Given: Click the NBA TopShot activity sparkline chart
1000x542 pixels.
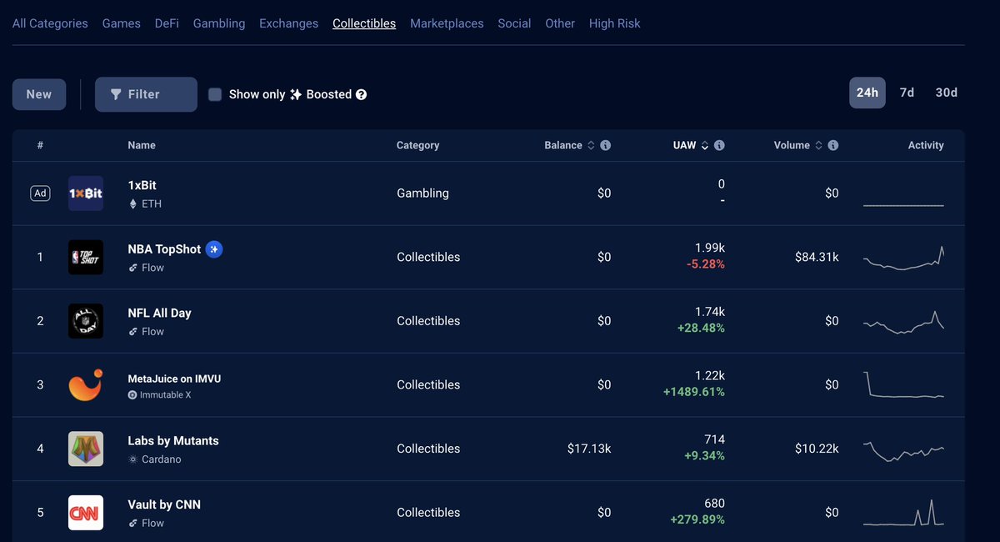Looking at the screenshot, I should (904, 258).
